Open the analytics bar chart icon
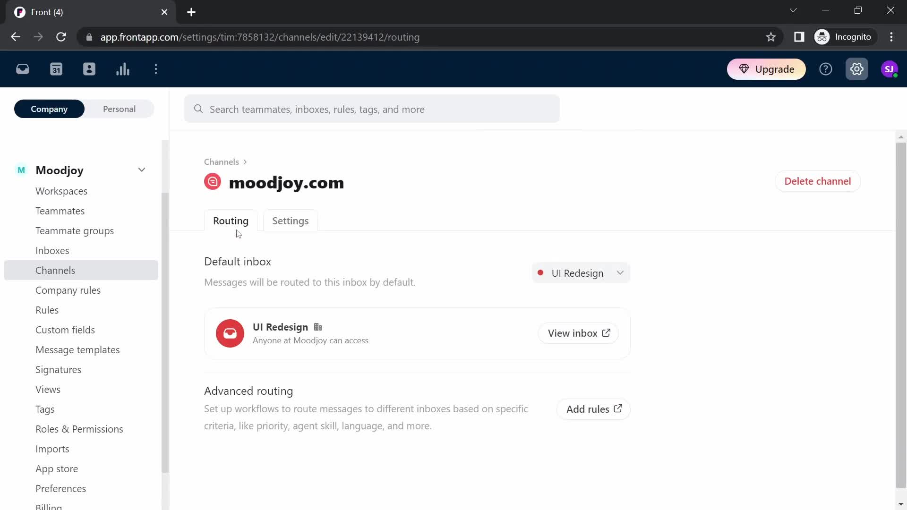The width and height of the screenshot is (907, 510). [x=123, y=69]
